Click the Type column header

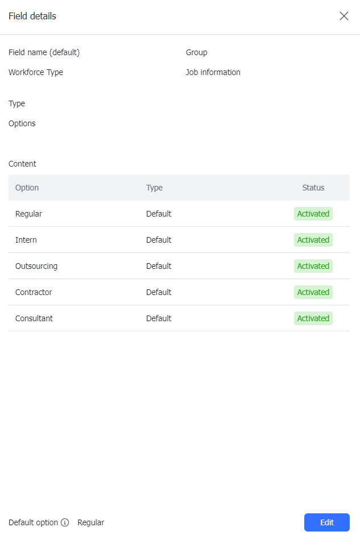(x=155, y=188)
